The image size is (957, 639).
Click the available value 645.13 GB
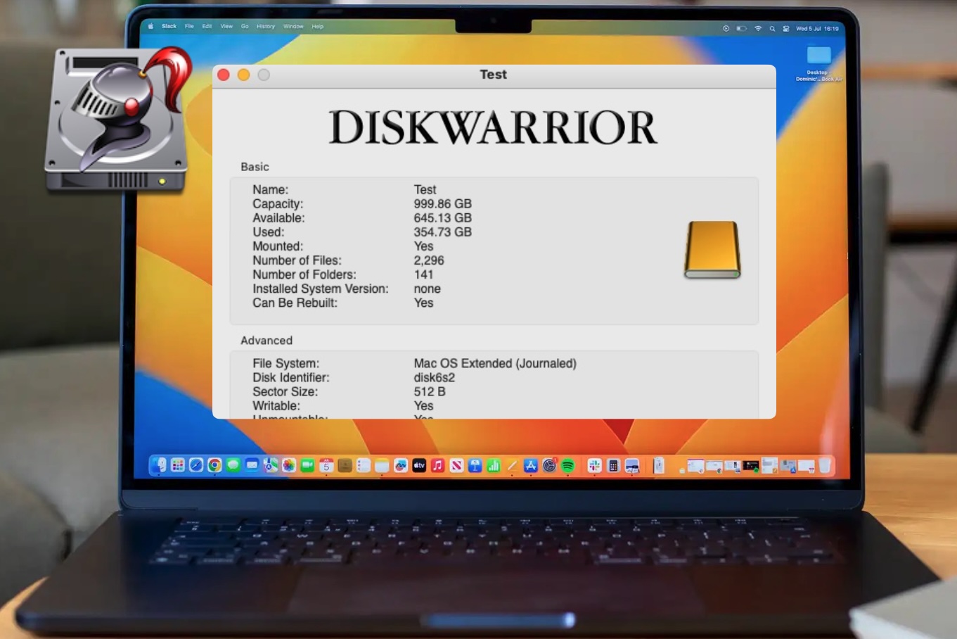coord(442,218)
